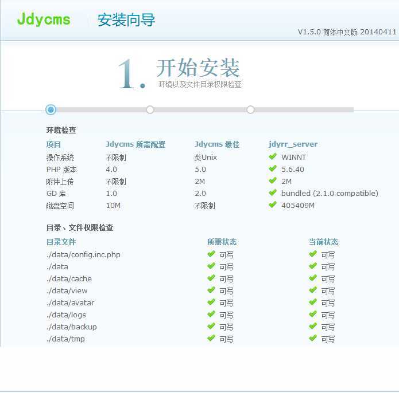Click the 操作系统 row label
Viewport: 399px width, 393px height.
tap(60, 158)
